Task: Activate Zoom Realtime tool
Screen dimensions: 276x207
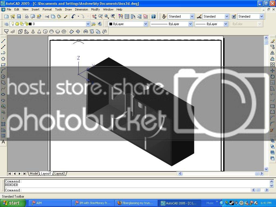Action: [x=101, y=16]
